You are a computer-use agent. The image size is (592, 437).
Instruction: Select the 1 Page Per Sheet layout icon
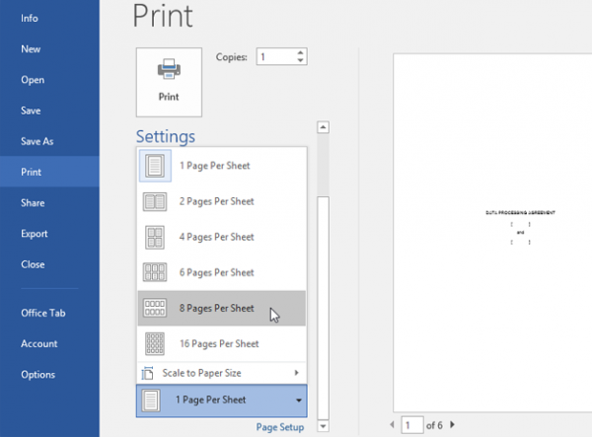(x=155, y=166)
